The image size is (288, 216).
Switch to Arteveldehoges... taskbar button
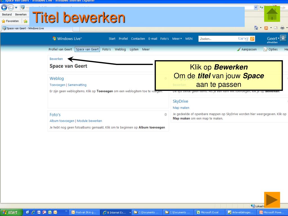(241, 213)
